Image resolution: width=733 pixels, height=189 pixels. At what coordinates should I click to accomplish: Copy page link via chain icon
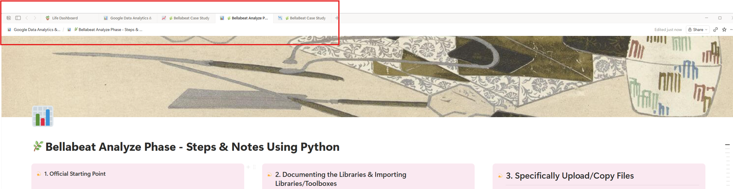click(715, 30)
